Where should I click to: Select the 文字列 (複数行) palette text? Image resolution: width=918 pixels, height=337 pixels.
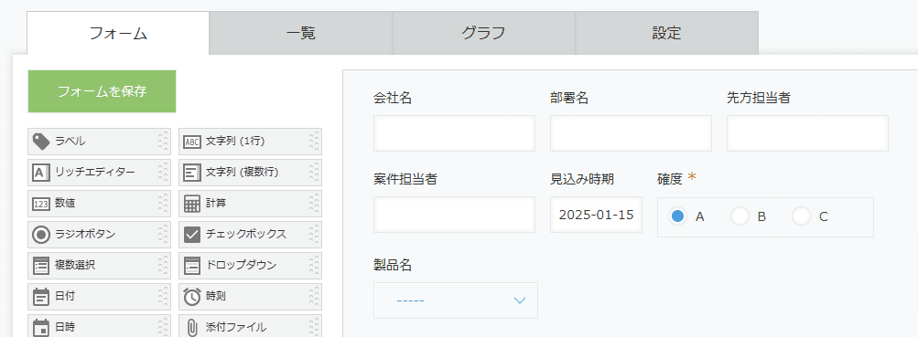point(242,173)
